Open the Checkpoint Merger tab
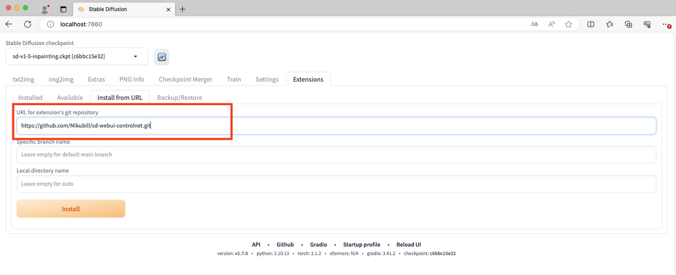Screen dimensions: 676x275 pos(185,79)
